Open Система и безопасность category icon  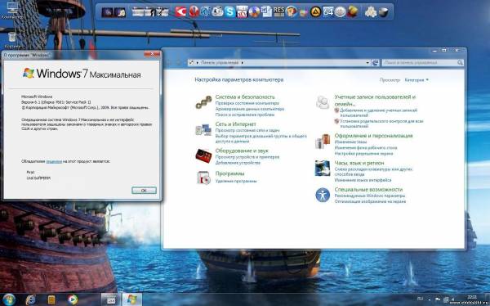click(203, 102)
